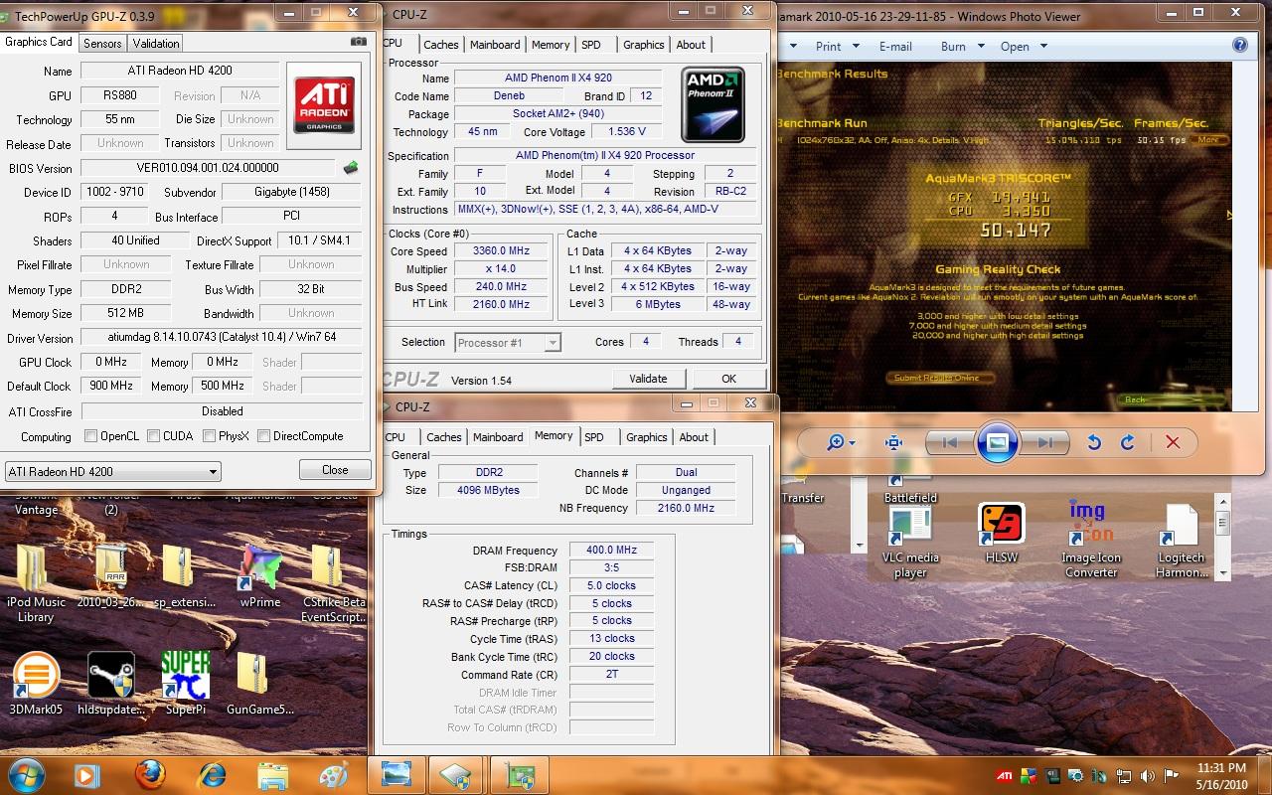
Task: Open Windows Media Player taskbar icon
Action: click(x=86, y=774)
